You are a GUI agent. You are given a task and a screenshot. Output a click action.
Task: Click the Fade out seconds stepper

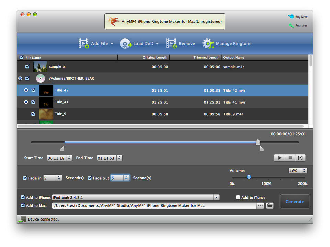[x=126, y=178]
